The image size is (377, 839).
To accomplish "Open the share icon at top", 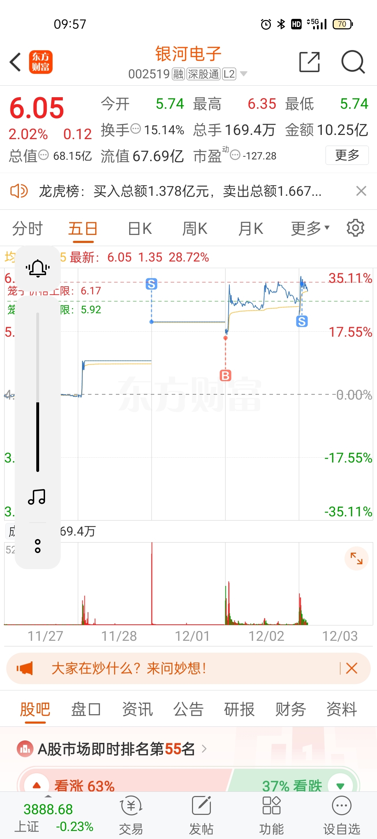I will (309, 62).
